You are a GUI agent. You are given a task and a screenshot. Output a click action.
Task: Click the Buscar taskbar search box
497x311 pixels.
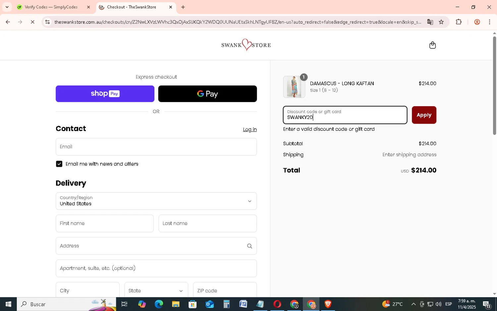(x=66, y=304)
